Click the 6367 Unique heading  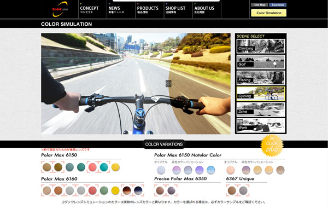pyautogui.click(x=240, y=178)
